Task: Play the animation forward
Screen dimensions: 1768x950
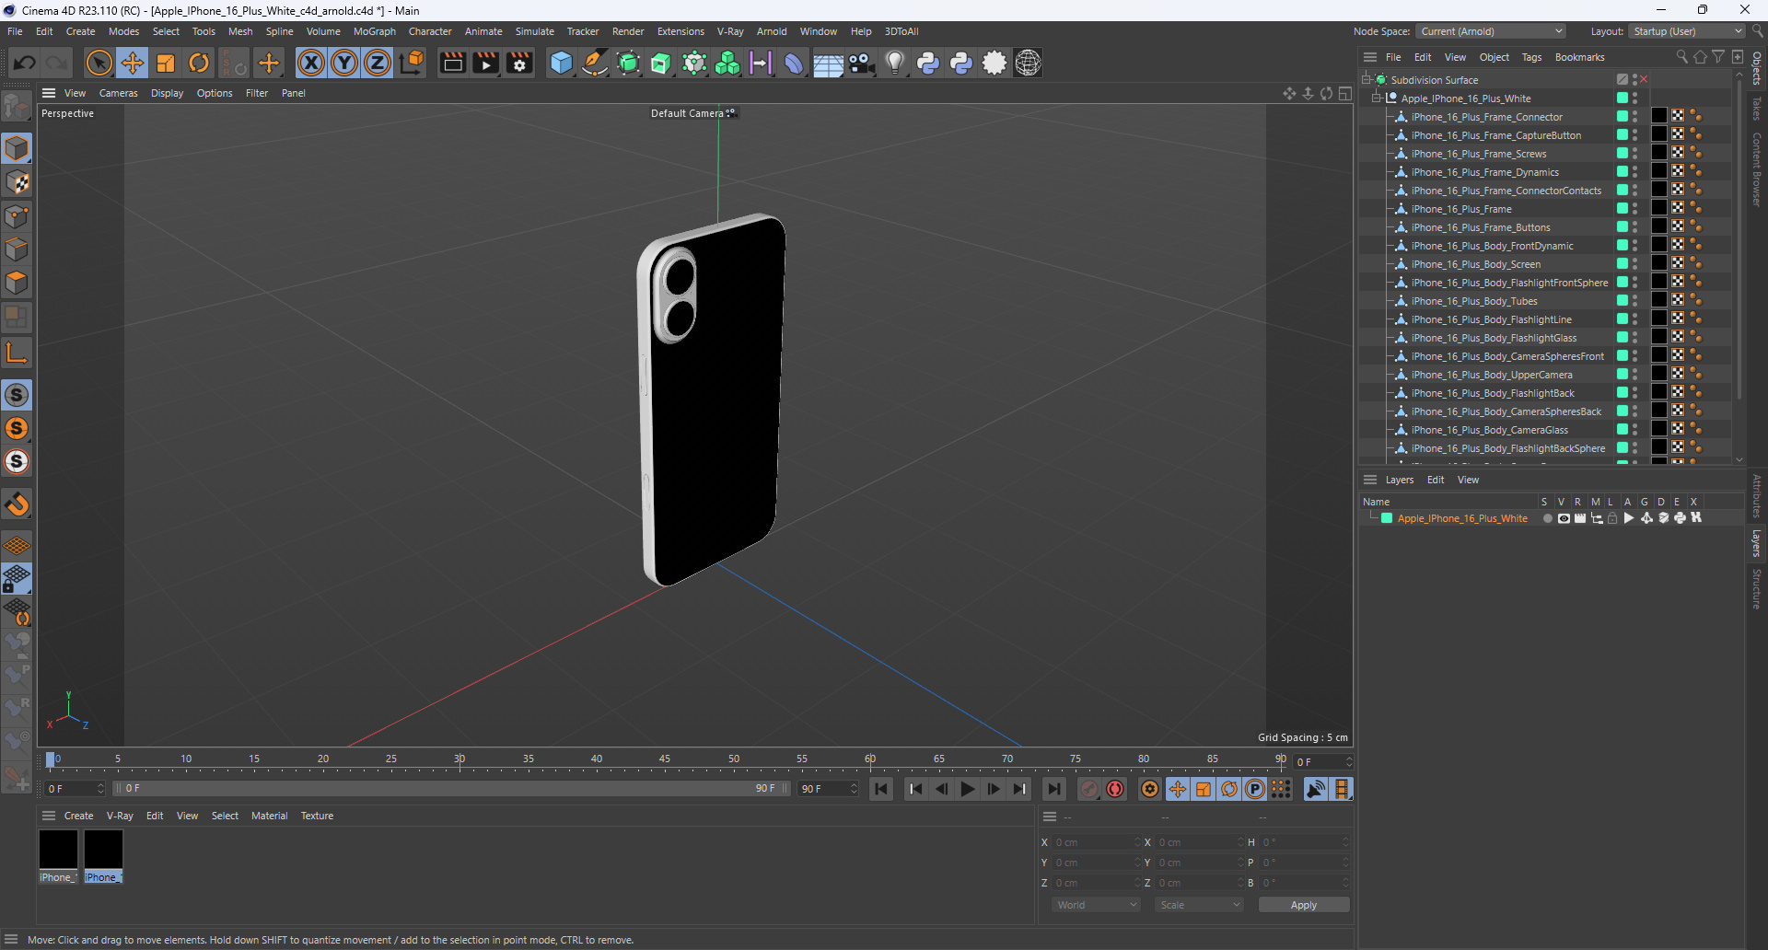Action: 967,789
